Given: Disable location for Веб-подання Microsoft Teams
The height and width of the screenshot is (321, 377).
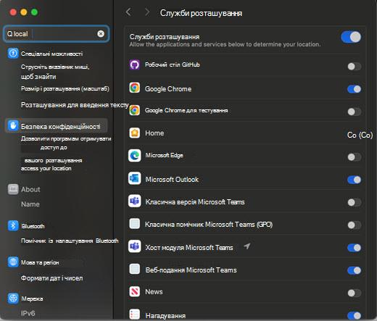Looking at the screenshot, I should [355, 270].
